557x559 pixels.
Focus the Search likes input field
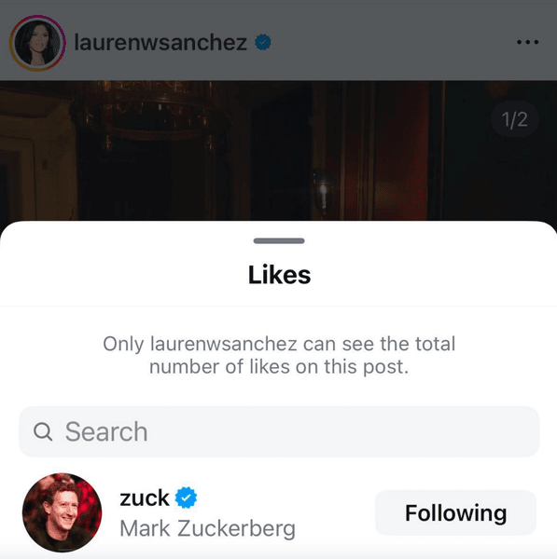[279, 431]
